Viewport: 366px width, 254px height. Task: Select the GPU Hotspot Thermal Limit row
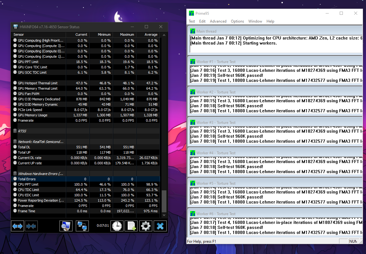[x=86, y=83]
